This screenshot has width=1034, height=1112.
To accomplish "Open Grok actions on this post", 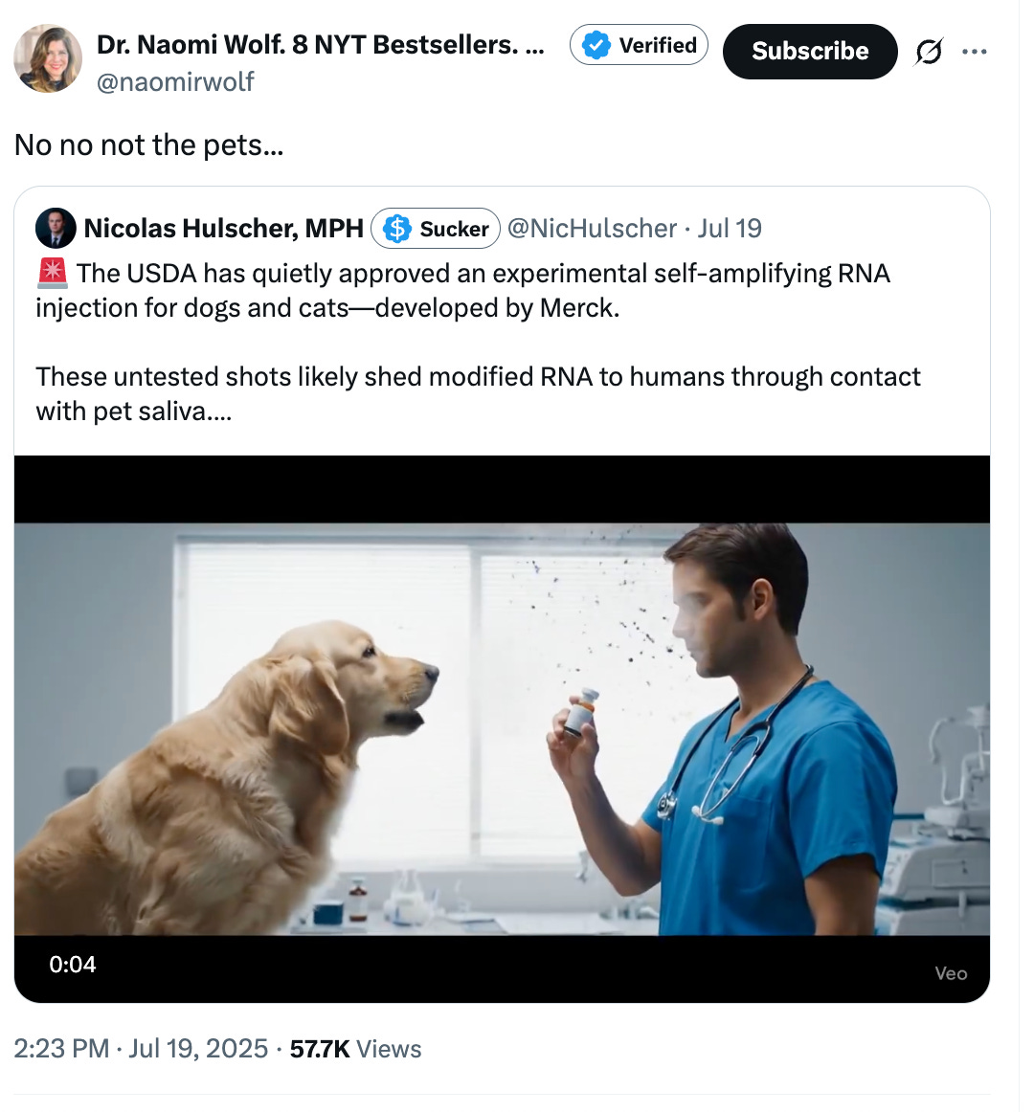I will 927,51.
